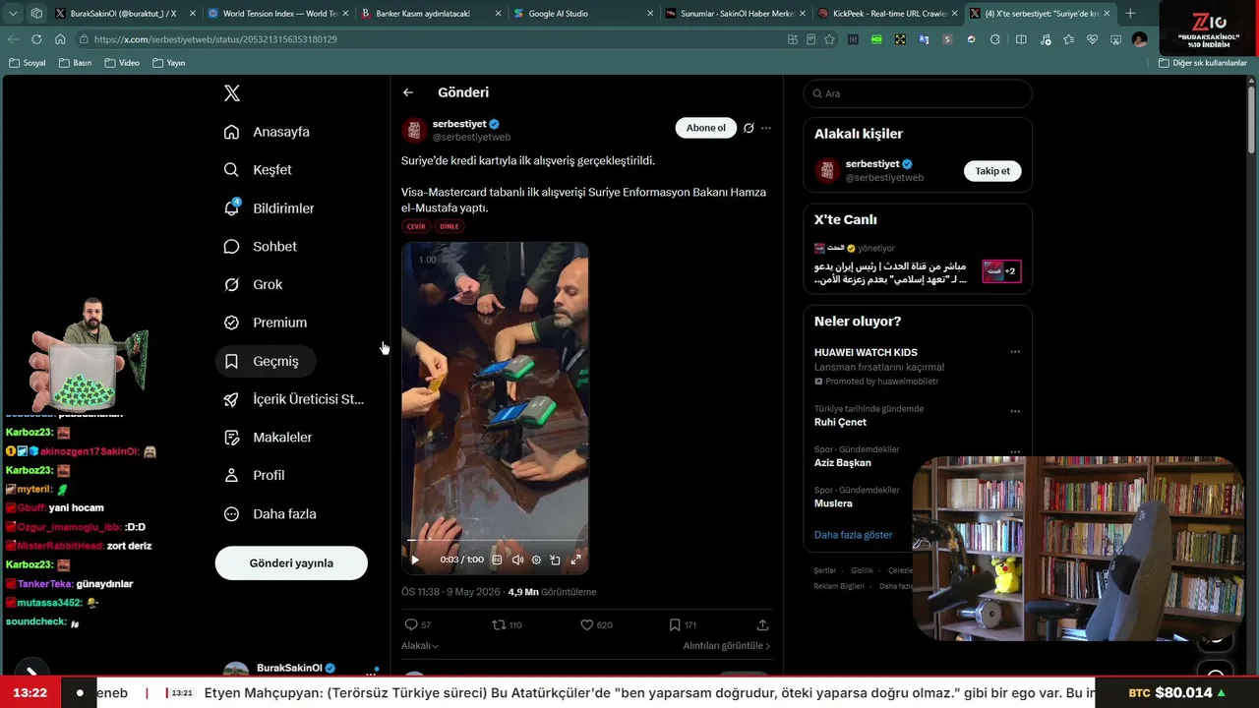The height and width of the screenshot is (708, 1259).
Task: Switch to the KickPeek browser tab
Action: click(x=887, y=14)
